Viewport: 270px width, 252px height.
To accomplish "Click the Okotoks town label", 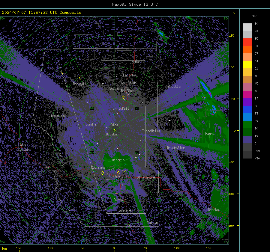I will (x=120, y=200).
